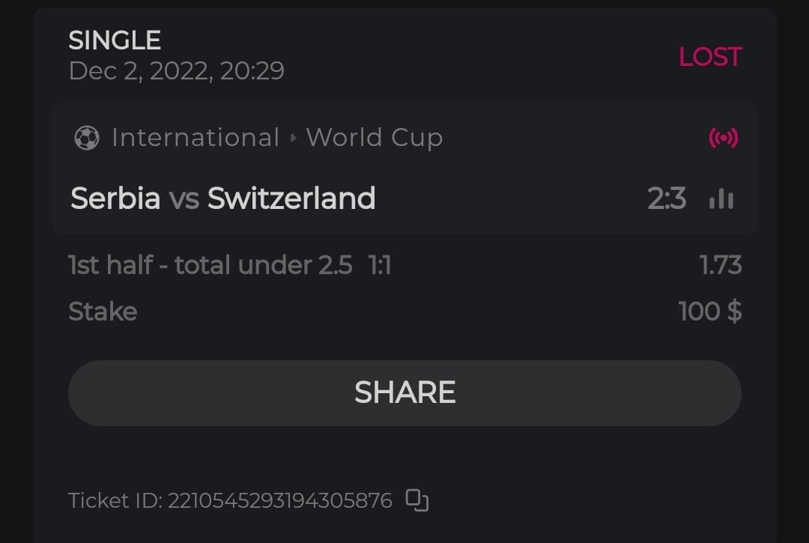Viewport: 809px width, 543px height.
Task: Select the SINGLE bet type heading
Action: (115, 40)
